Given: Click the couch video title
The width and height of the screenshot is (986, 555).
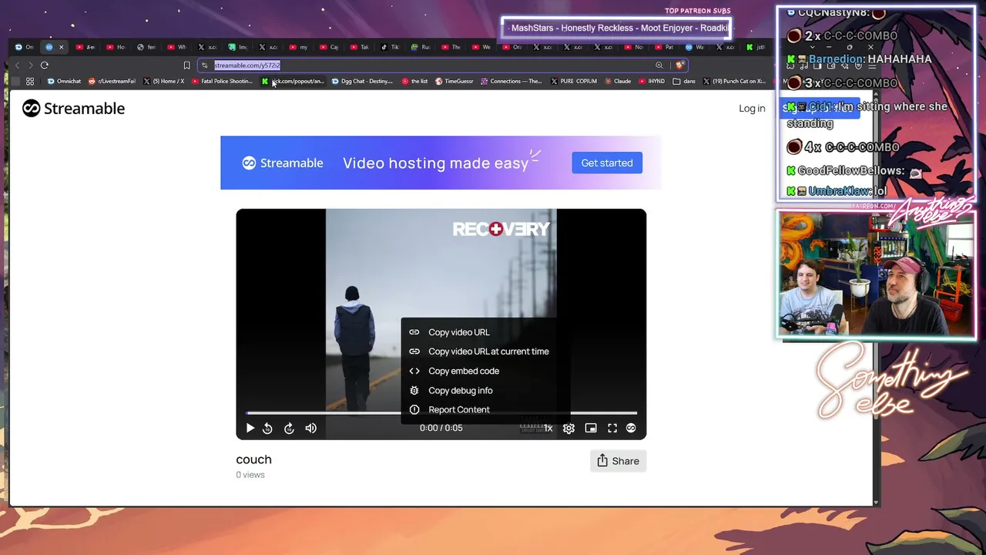Looking at the screenshot, I should [x=254, y=459].
